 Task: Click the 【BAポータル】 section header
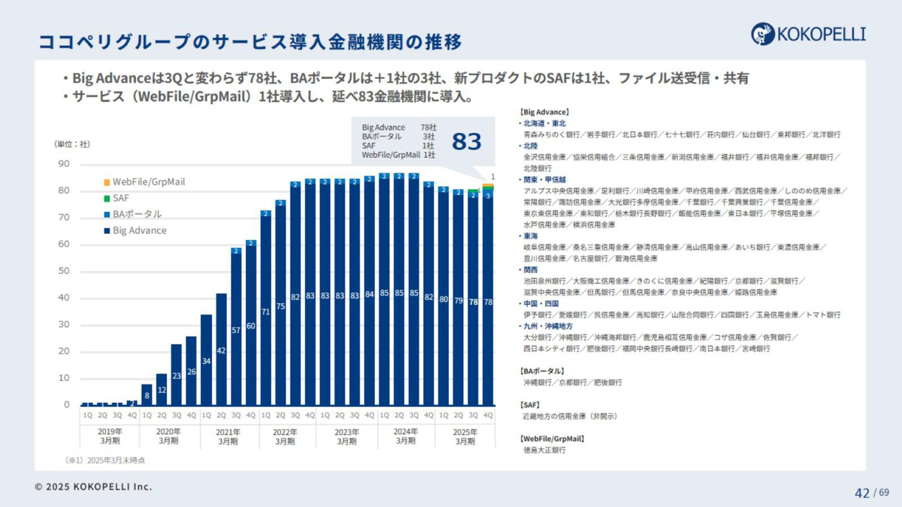tap(542, 371)
